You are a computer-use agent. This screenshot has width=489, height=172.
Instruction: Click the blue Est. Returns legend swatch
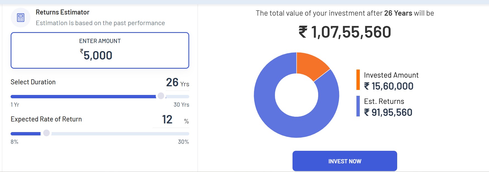[358, 106]
